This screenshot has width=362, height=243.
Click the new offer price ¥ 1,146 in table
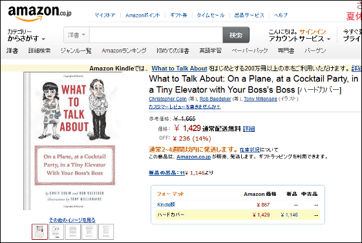coord(290,215)
